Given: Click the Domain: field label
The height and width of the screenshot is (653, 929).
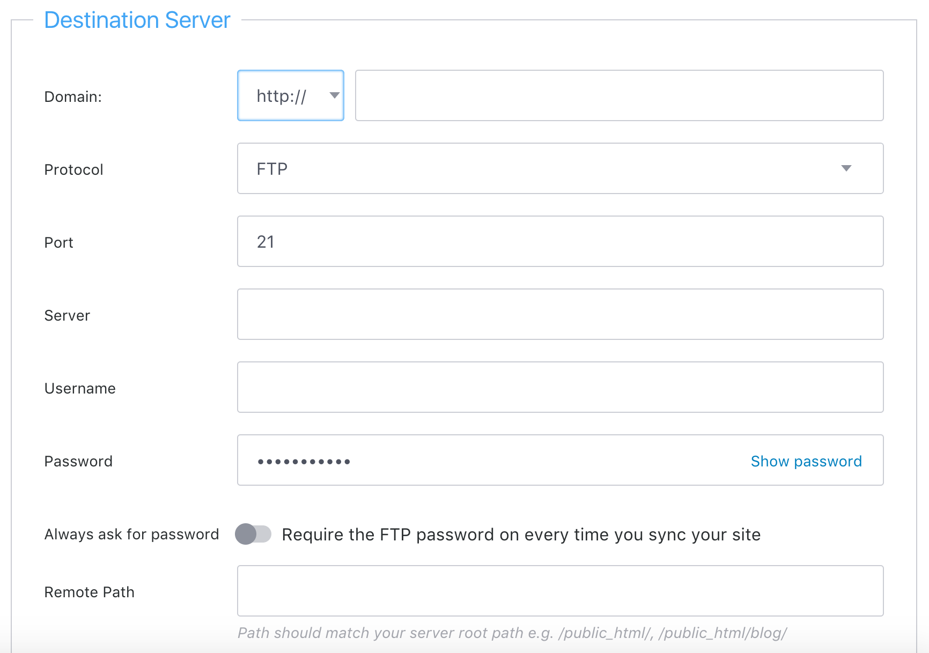Looking at the screenshot, I should click(73, 97).
